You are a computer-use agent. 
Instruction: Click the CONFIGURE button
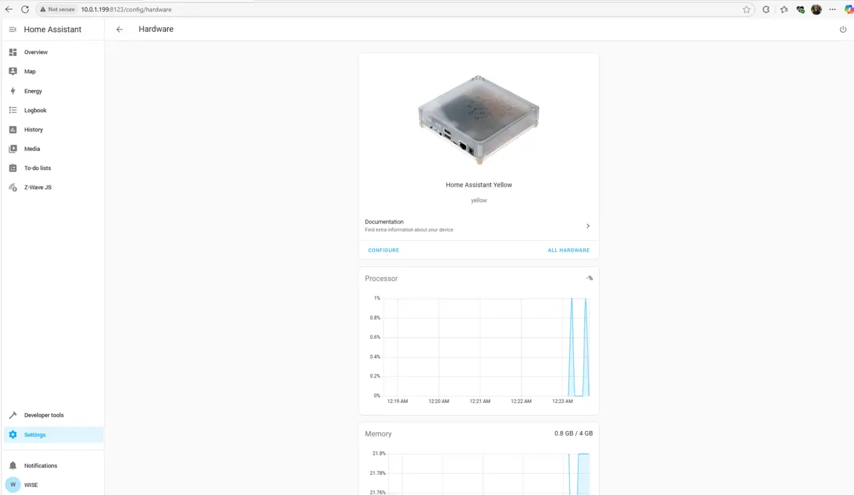pos(384,250)
